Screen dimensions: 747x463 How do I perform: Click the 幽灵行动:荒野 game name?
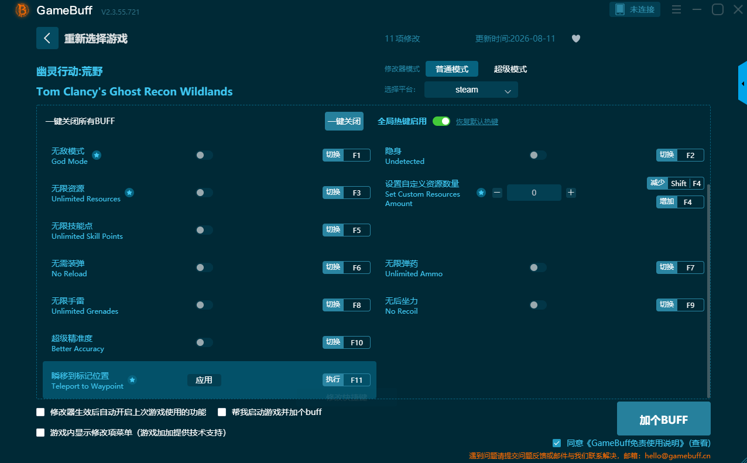[70, 71]
